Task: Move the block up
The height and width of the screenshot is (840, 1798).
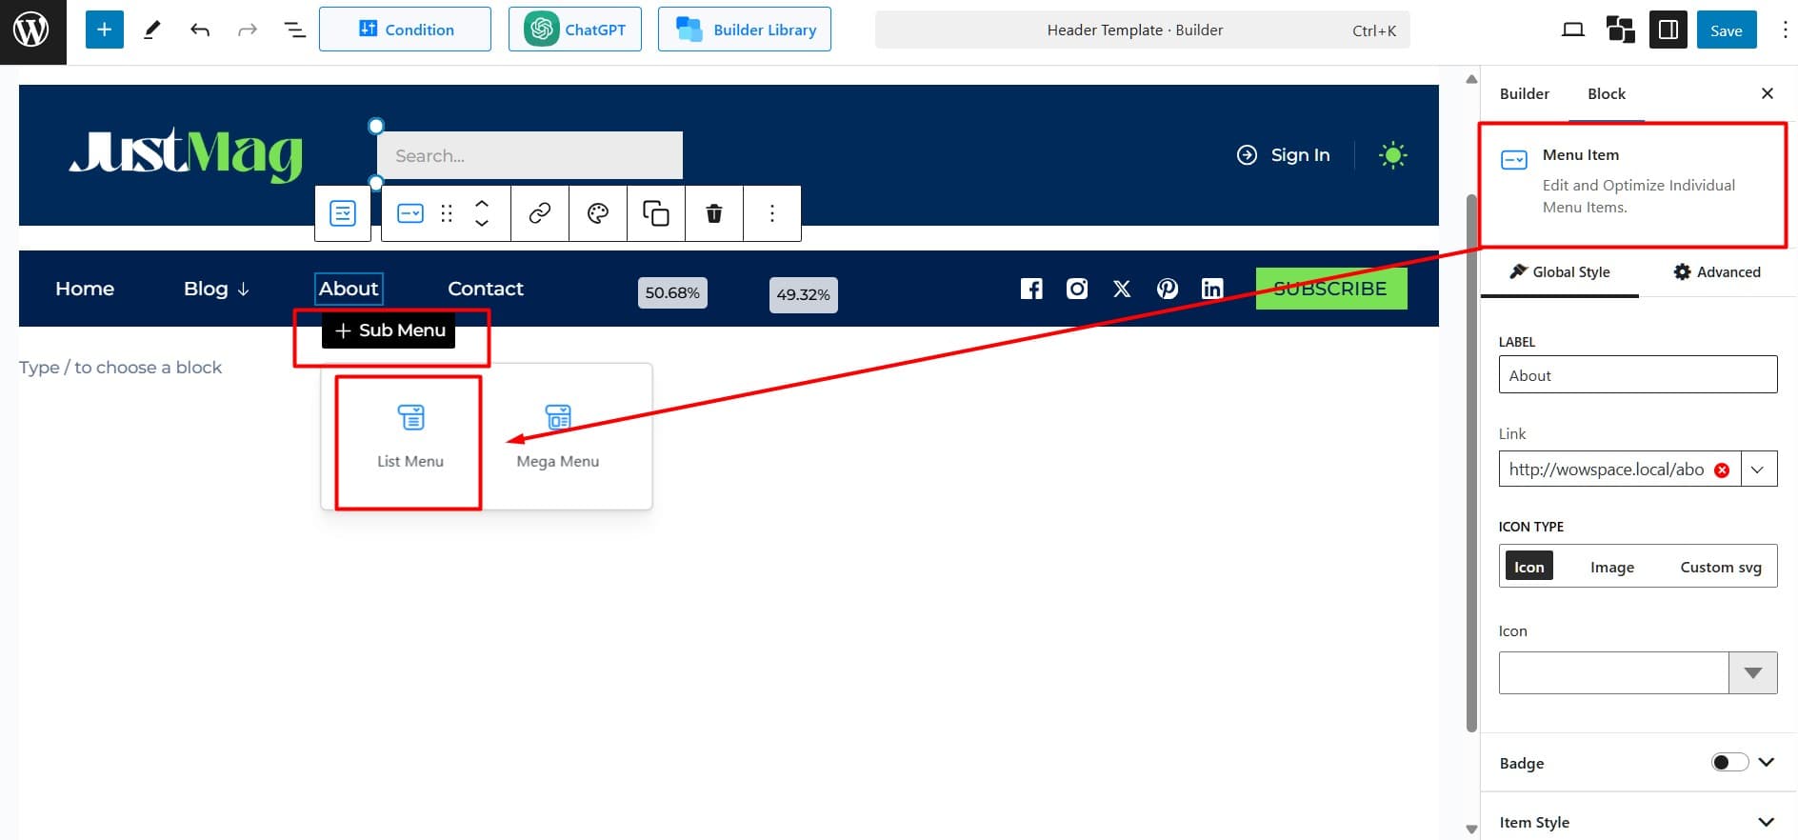Action: [x=482, y=204]
